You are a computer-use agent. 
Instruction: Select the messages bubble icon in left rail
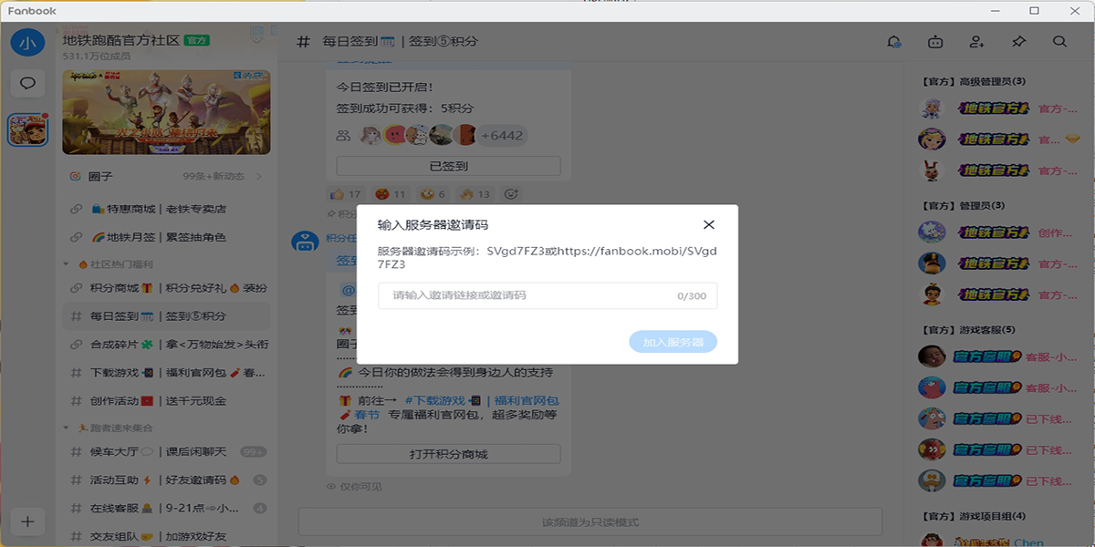27,83
